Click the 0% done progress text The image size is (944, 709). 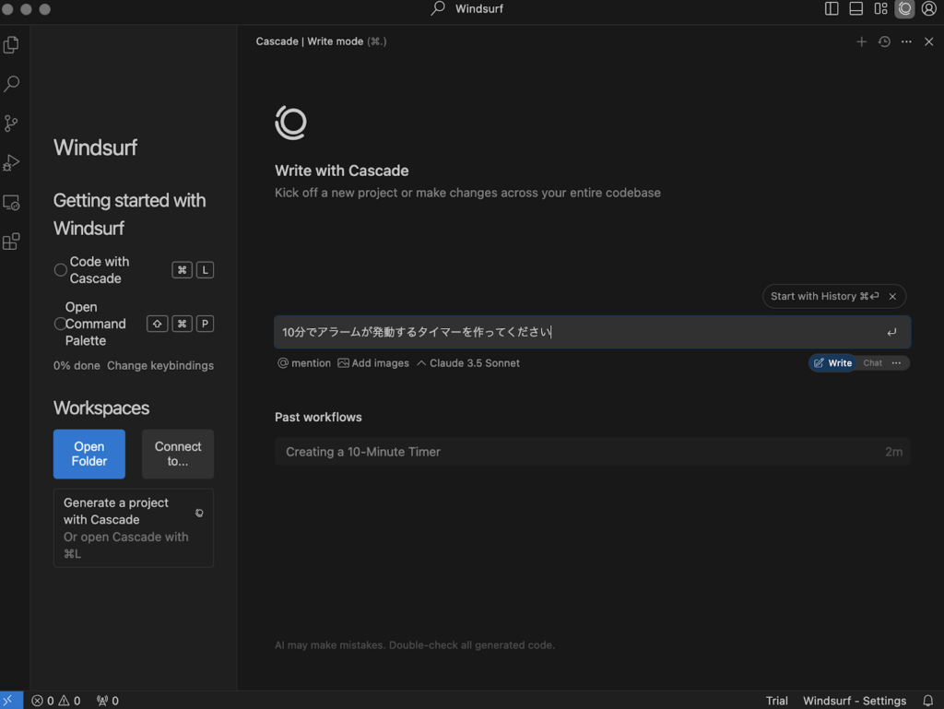[x=77, y=365]
